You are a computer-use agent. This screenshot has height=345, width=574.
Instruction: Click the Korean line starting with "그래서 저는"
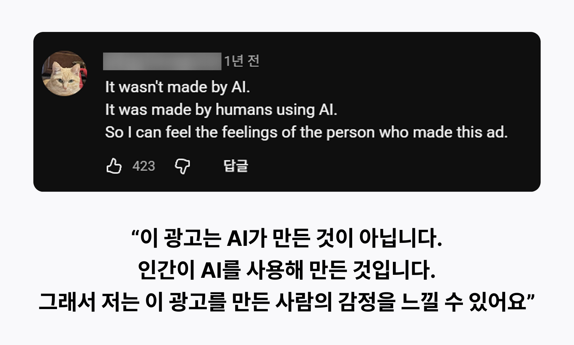point(287,302)
